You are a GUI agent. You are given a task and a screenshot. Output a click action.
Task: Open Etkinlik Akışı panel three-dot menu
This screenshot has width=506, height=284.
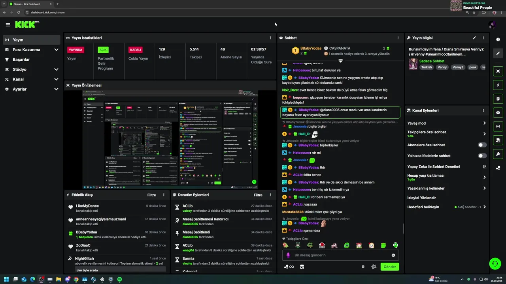[164, 195]
